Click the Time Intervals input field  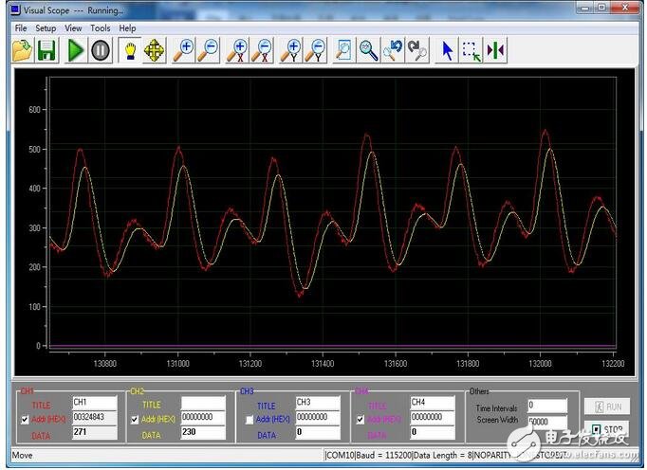click(548, 405)
